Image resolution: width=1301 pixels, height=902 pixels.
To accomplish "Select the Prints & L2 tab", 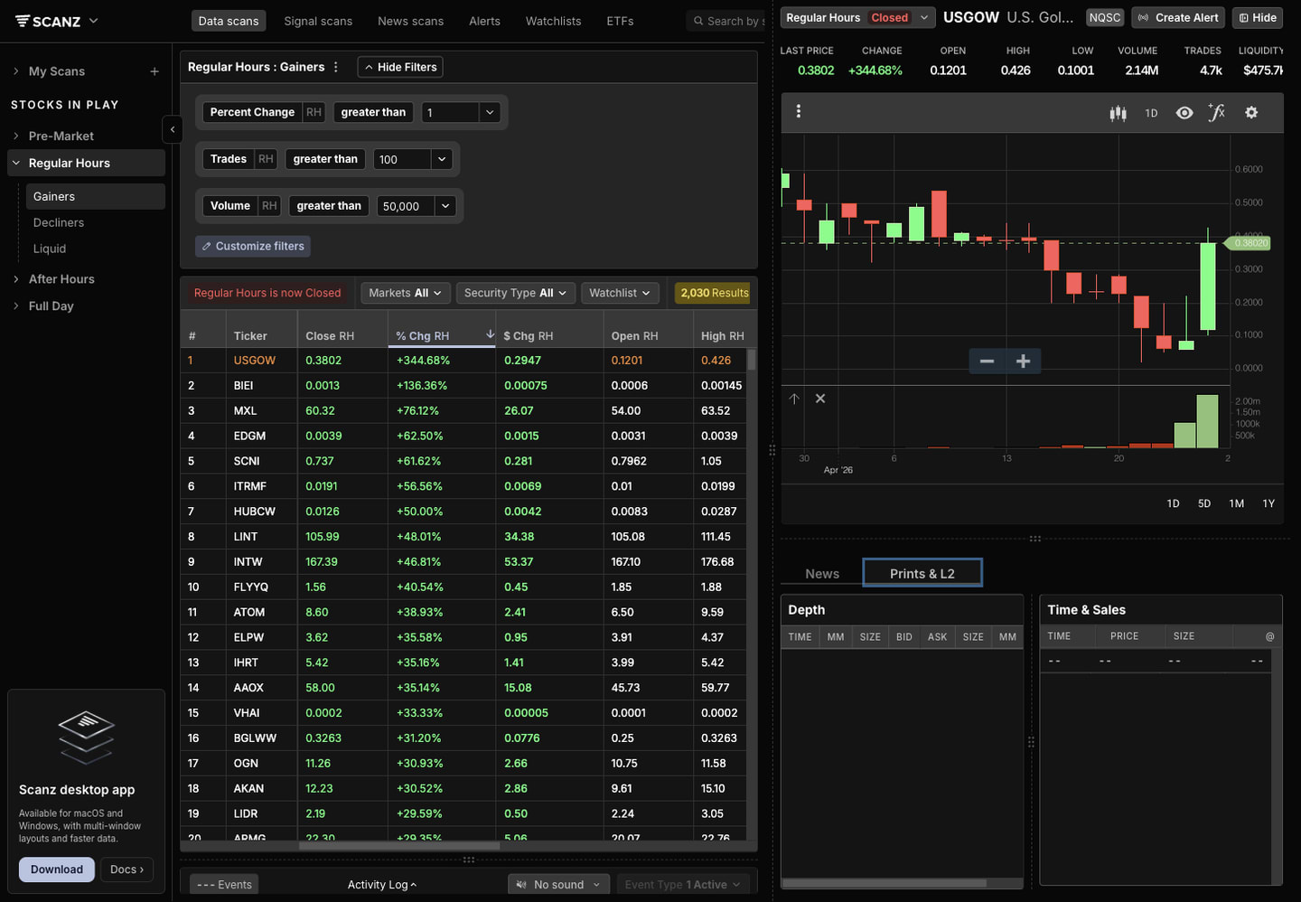I will click(922, 573).
